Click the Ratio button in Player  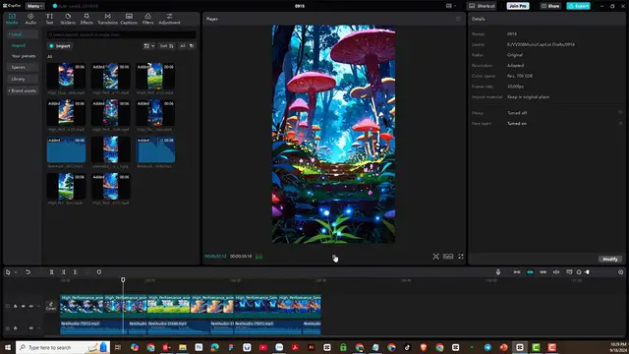click(x=448, y=257)
